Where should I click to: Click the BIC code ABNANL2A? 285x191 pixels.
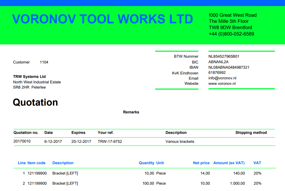[218, 62]
